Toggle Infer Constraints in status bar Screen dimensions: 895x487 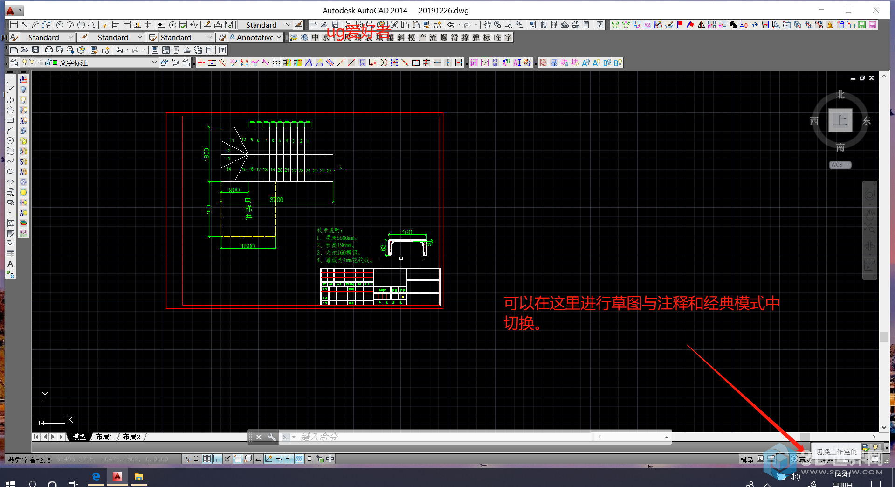[x=186, y=459]
